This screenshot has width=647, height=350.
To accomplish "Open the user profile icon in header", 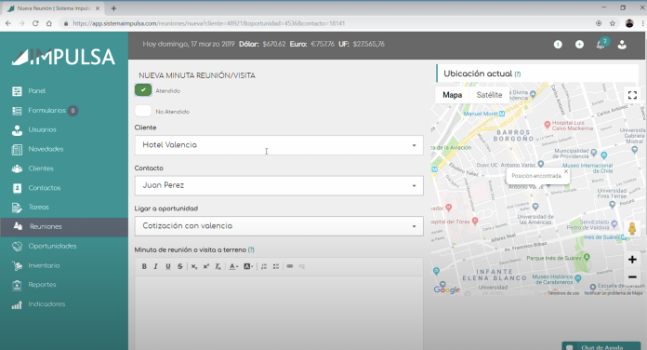I will [622, 45].
